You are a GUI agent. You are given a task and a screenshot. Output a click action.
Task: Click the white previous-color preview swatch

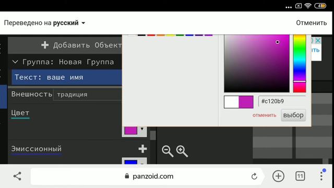click(x=232, y=102)
